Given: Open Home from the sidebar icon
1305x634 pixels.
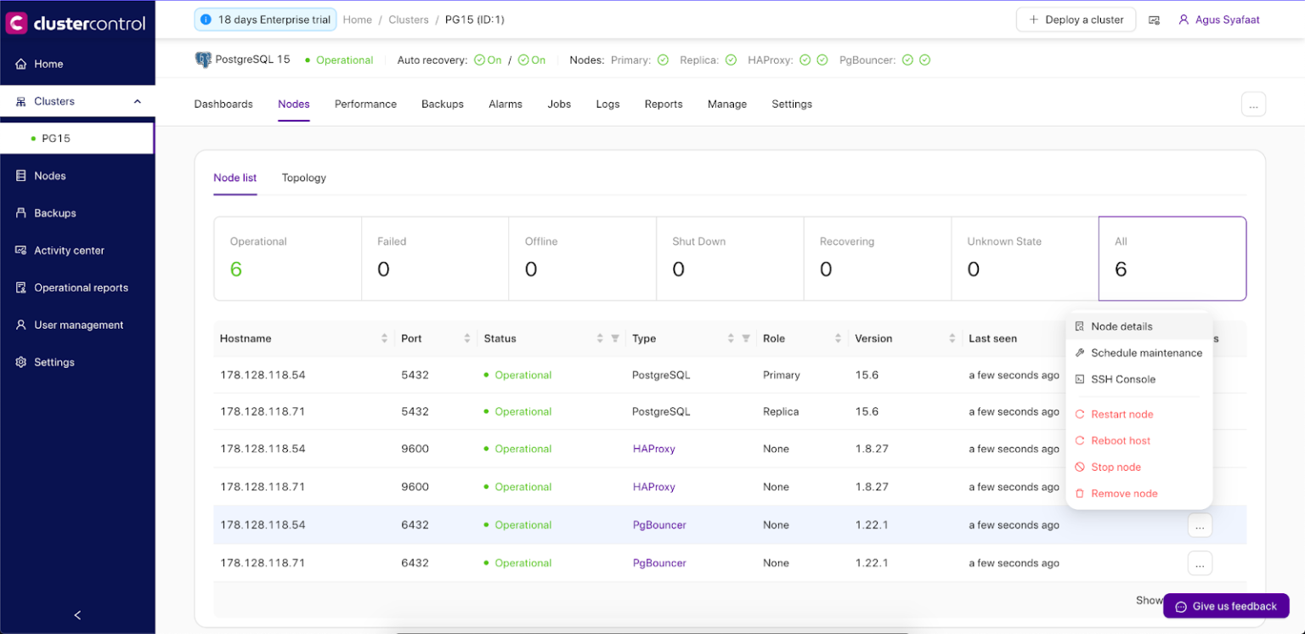Looking at the screenshot, I should tap(20, 63).
